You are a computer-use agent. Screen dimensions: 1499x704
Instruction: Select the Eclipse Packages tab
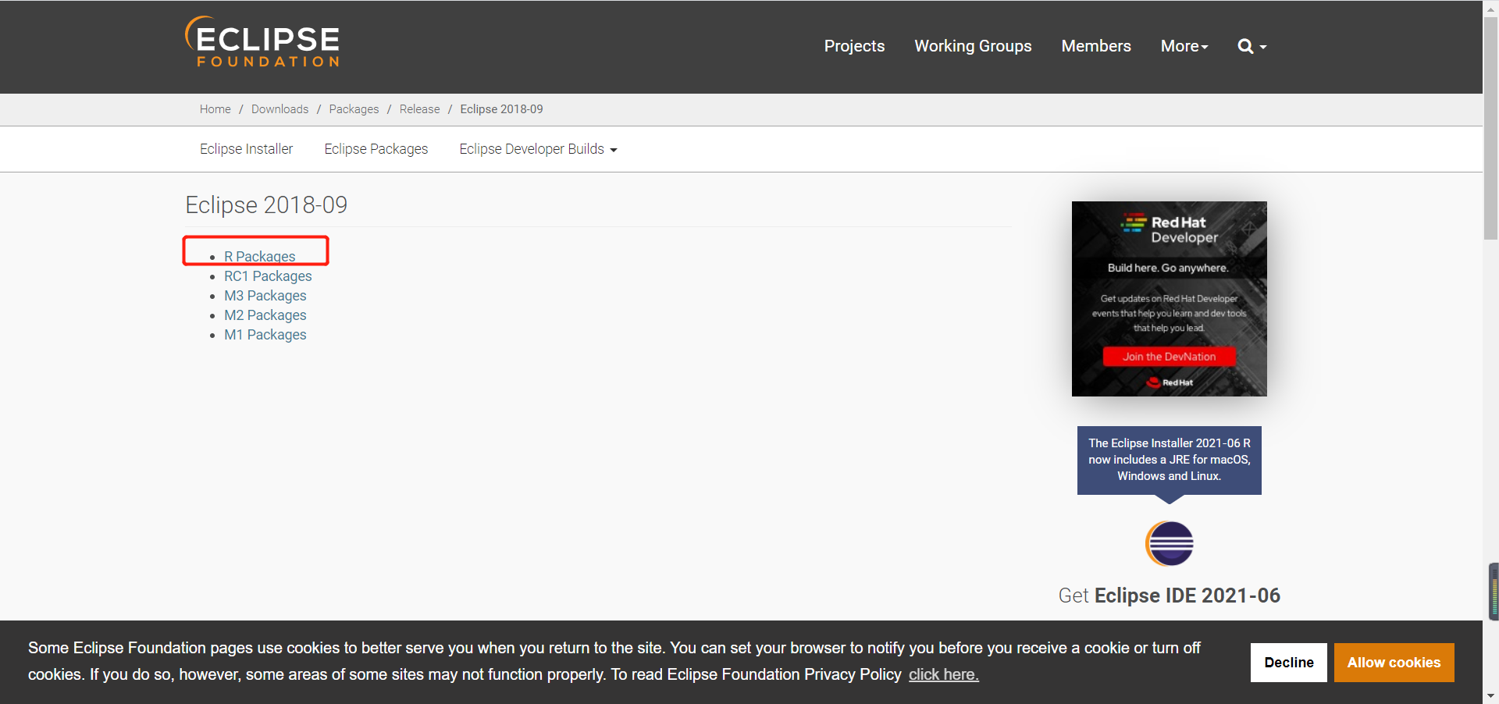[376, 149]
